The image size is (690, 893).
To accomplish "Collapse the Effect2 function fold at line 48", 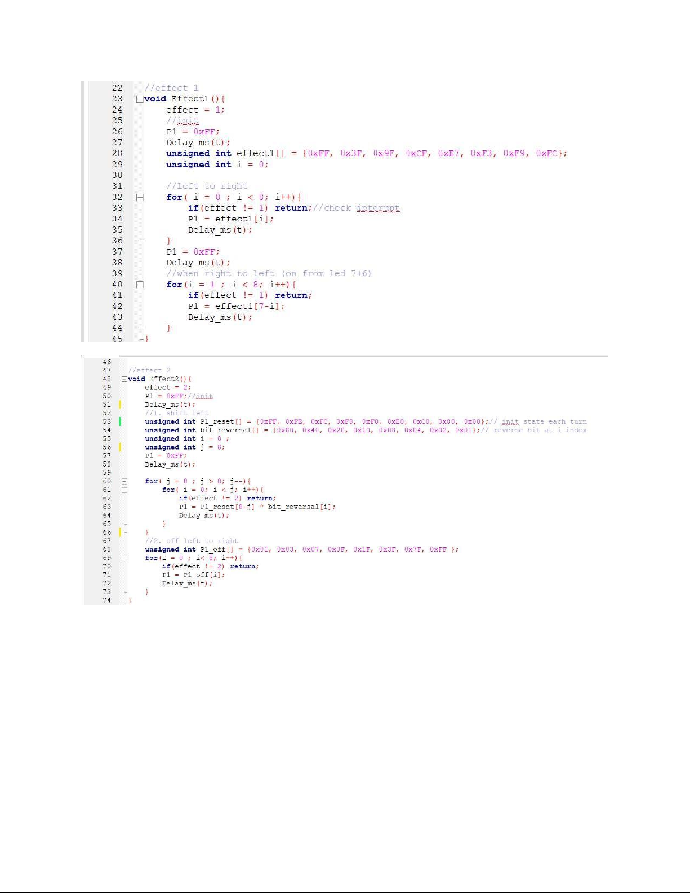I will [124, 379].
